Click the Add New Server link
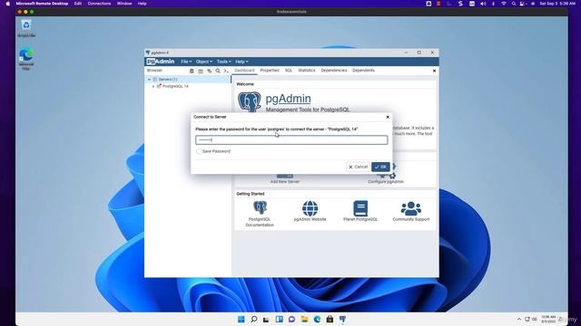Screen dimensions: 581x326 (x=284, y=181)
